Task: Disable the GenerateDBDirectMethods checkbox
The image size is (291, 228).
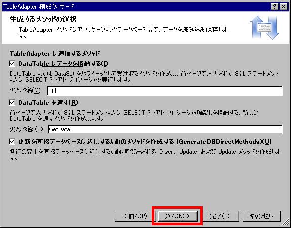Action: [12, 142]
